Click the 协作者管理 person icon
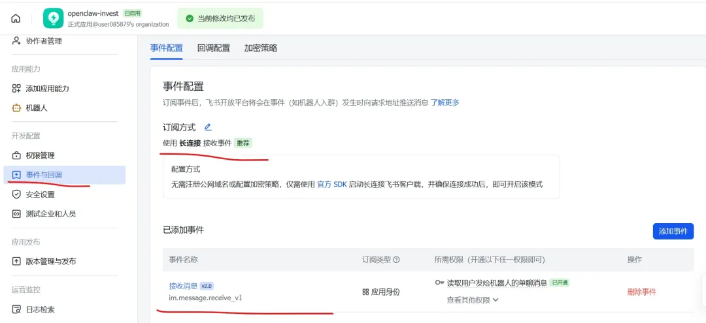This screenshot has width=706, height=323. point(16,41)
